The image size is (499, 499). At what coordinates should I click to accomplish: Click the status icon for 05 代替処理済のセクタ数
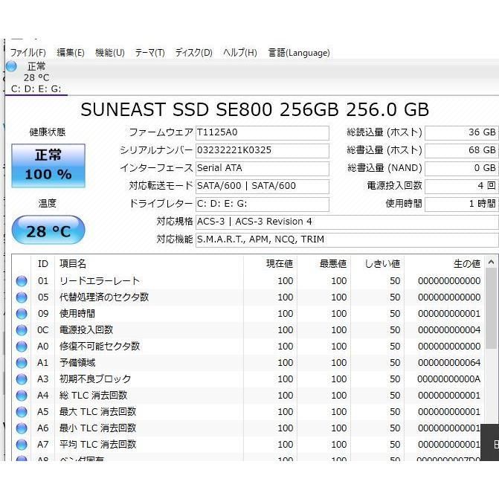22,297
